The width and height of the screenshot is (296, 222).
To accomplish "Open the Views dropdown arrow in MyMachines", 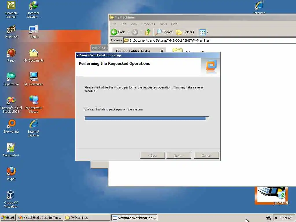I will pos(208,32).
